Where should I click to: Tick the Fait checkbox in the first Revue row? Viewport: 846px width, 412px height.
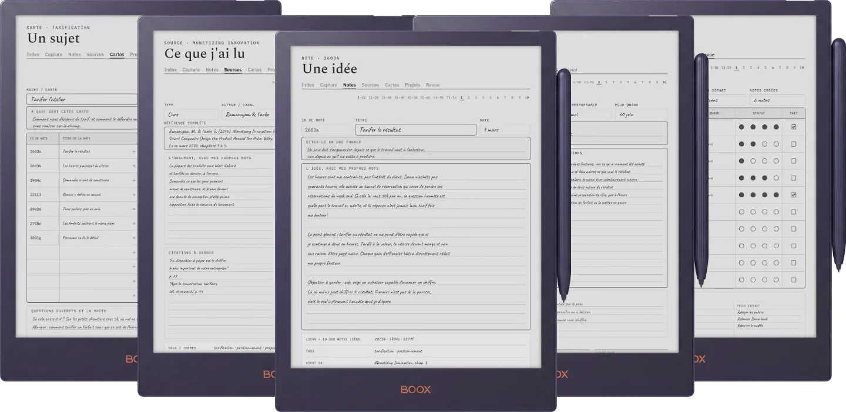click(x=794, y=127)
